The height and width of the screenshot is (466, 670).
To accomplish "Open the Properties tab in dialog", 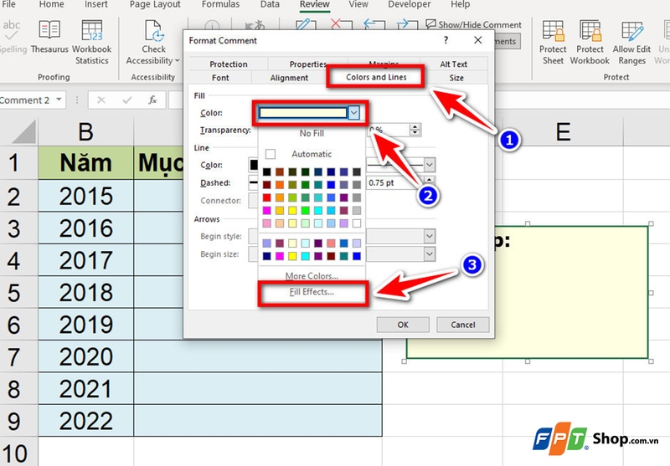I will click(x=307, y=64).
